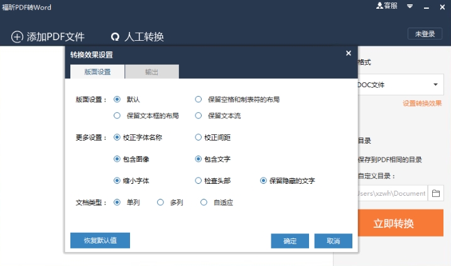This screenshot has height=266, width=451.
Task: Confirm settings with 确定 button
Action: (x=290, y=241)
